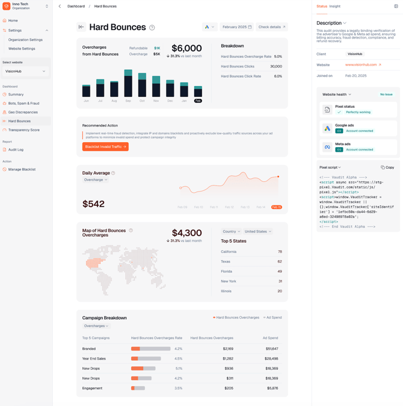Click the Meta ads logo icon
Image resolution: width=403 pixels, height=406 pixels.
(x=327, y=147)
